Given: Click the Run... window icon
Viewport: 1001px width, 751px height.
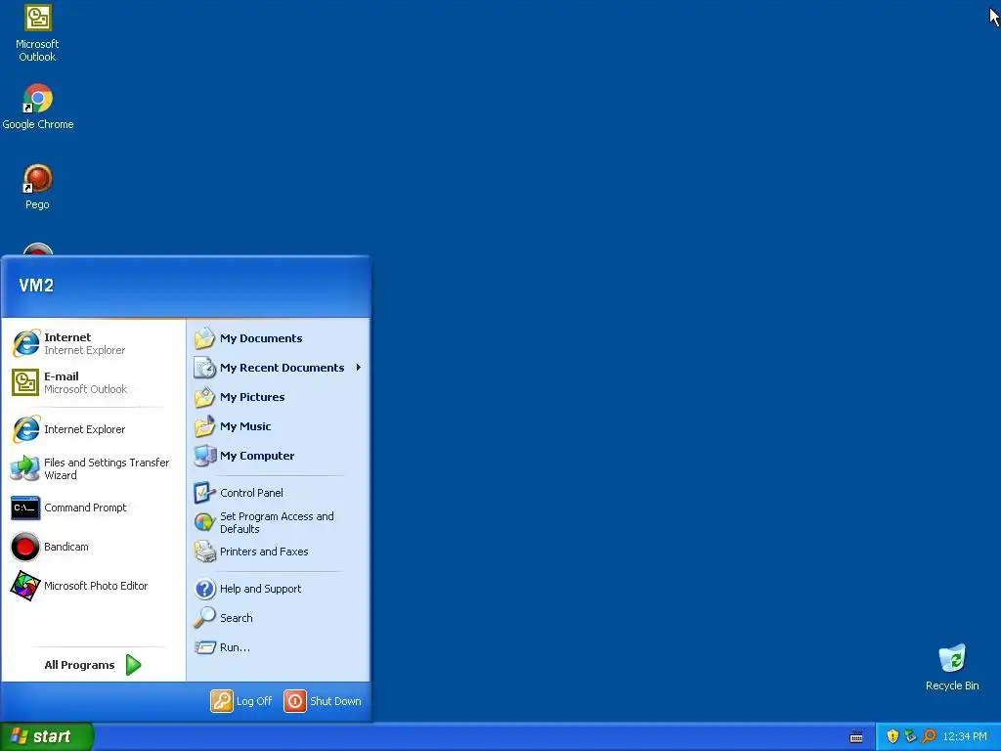Looking at the screenshot, I should tap(205, 647).
